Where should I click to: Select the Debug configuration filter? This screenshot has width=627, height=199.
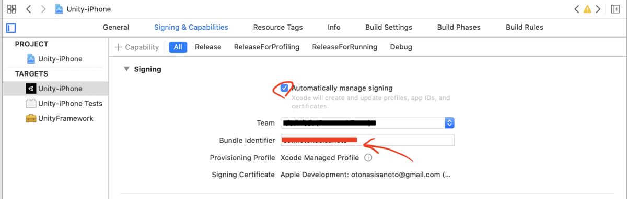(401, 47)
